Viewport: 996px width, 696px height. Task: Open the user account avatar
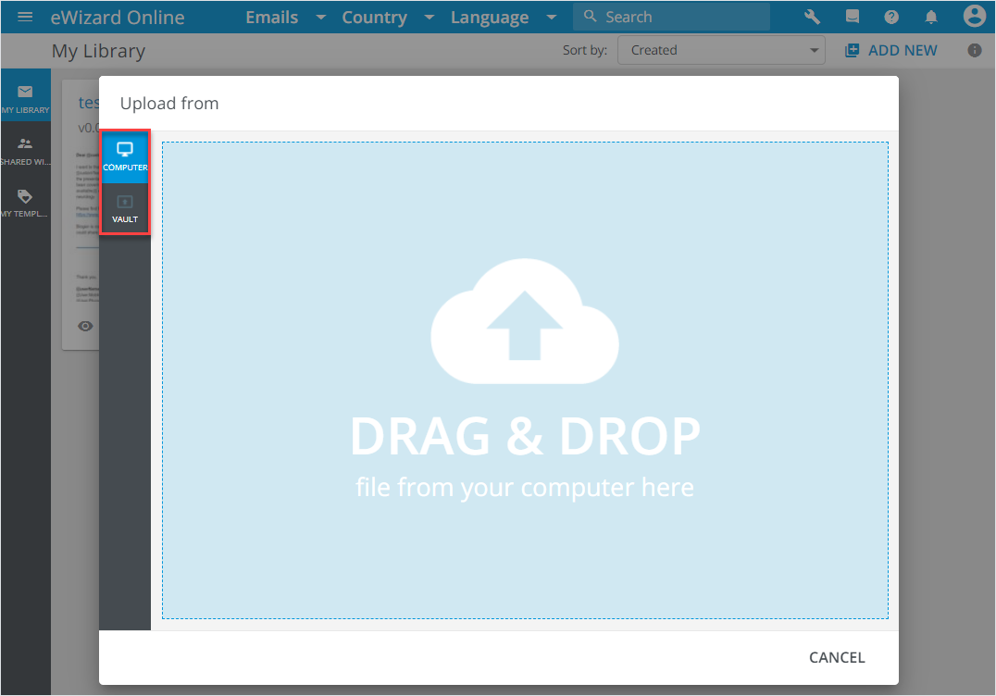(x=973, y=17)
